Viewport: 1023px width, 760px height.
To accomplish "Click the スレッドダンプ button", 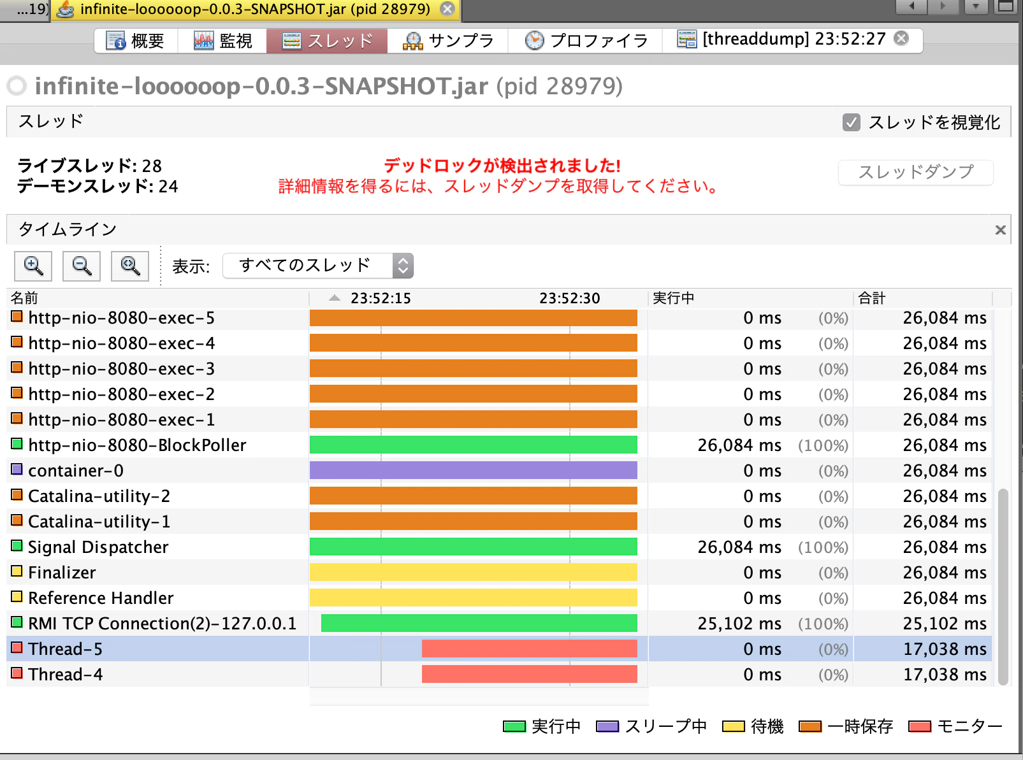I will pyautogui.click(x=916, y=172).
